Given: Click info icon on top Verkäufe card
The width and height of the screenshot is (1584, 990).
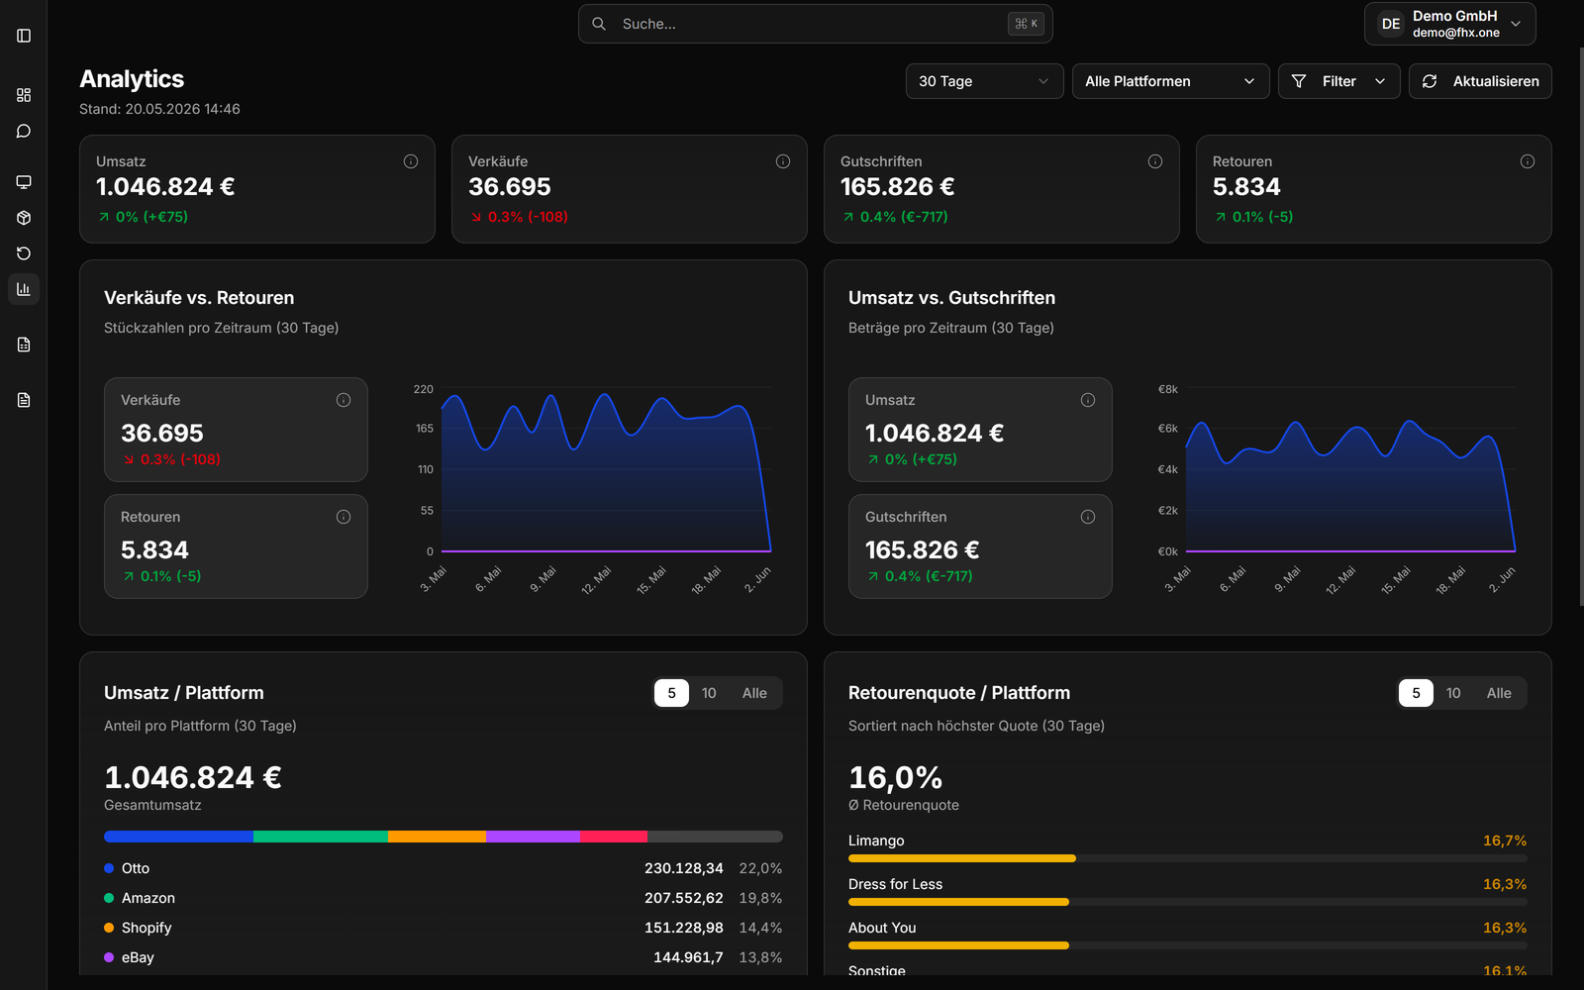Looking at the screenshot, I should click(x=783, y=161).
